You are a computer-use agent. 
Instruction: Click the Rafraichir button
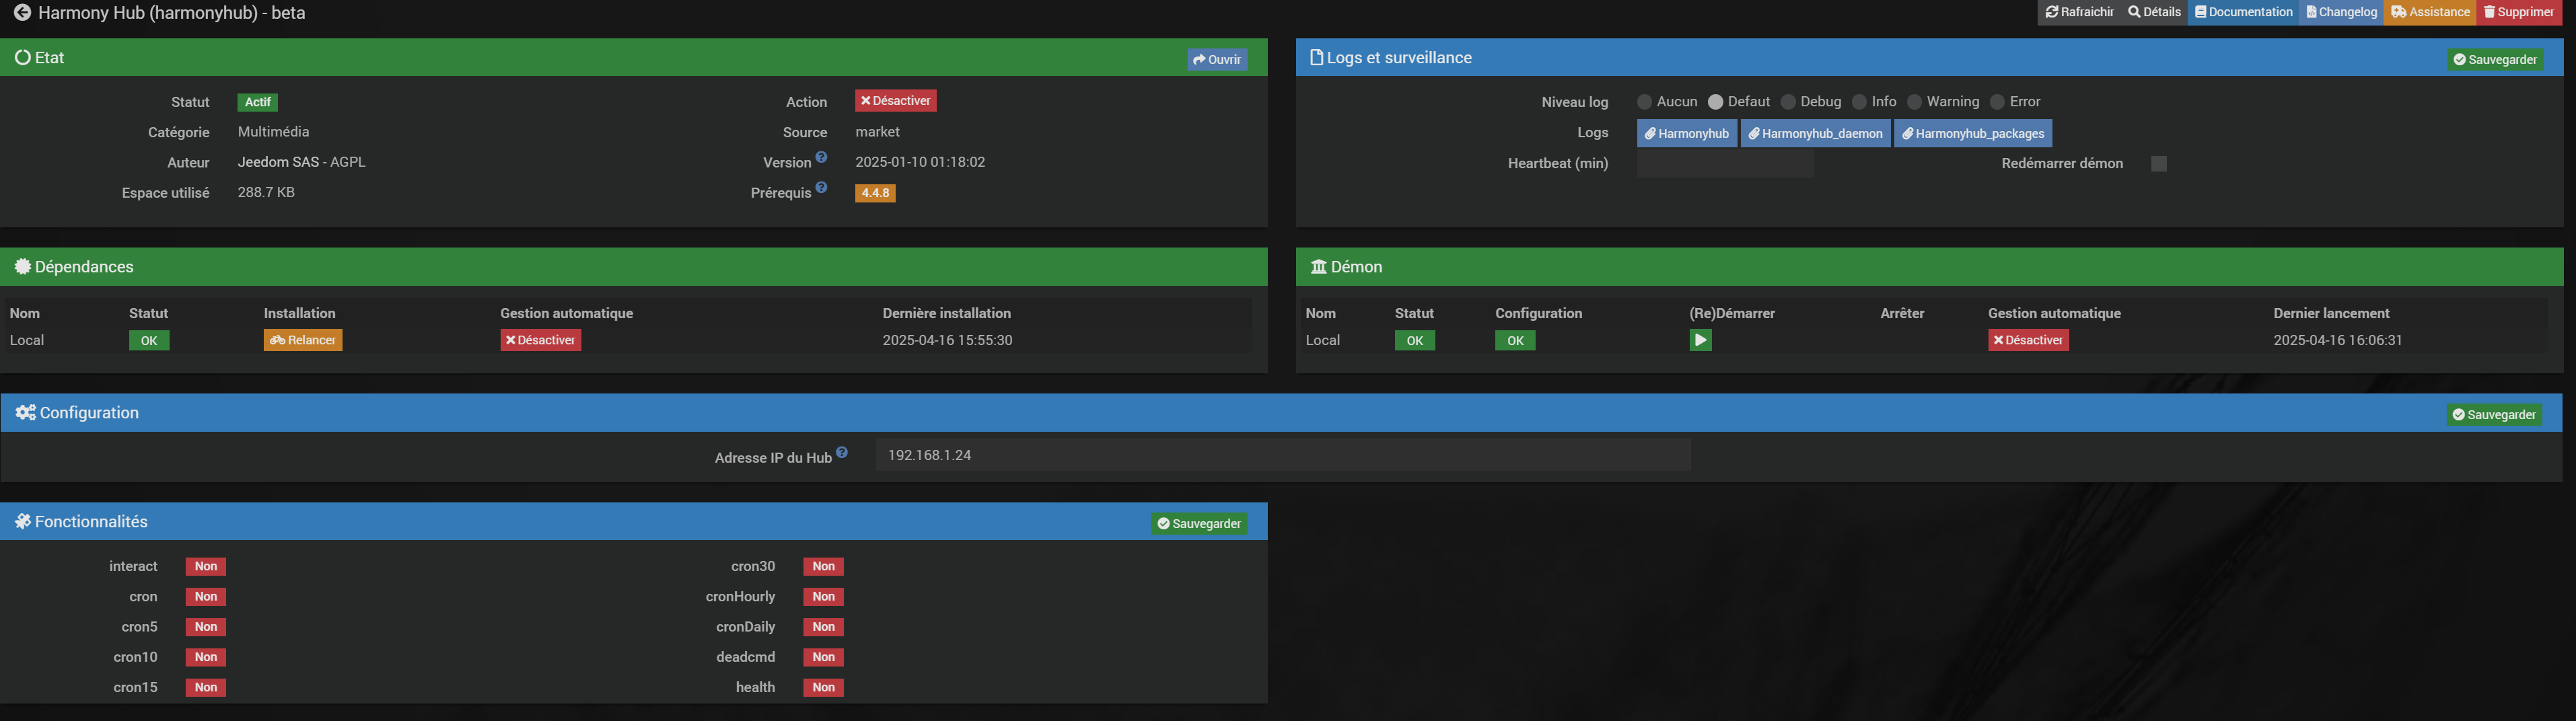(2079, 12)
